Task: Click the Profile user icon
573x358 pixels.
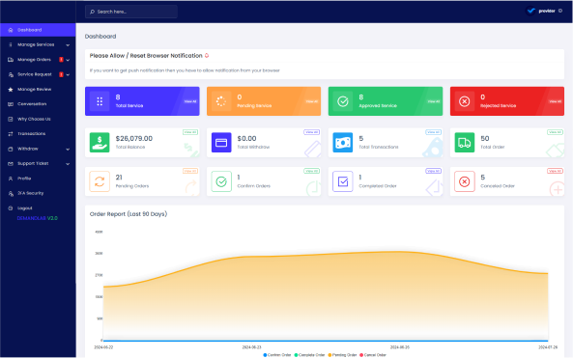Action: tap(11, 179)
